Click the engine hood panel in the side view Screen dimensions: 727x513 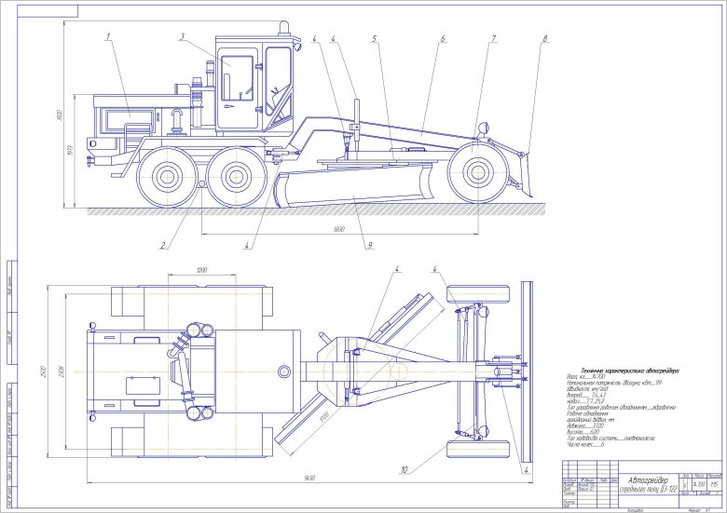(127, 119)
